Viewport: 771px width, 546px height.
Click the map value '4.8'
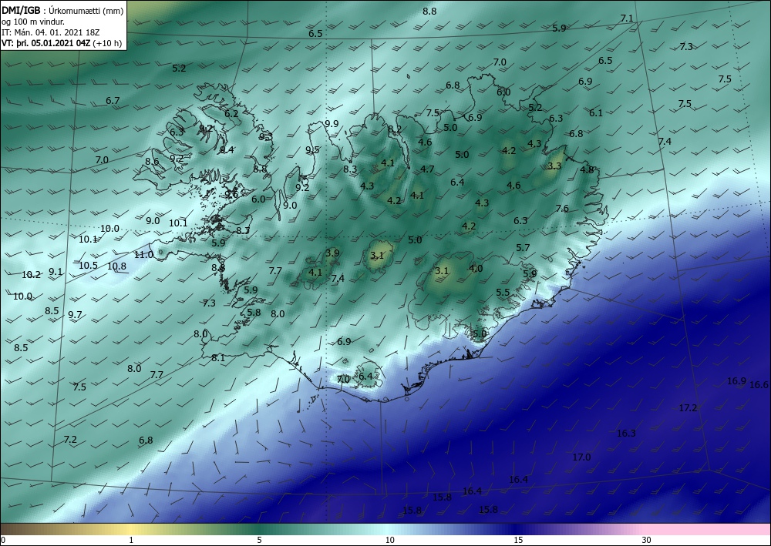[x=587, y=170]
